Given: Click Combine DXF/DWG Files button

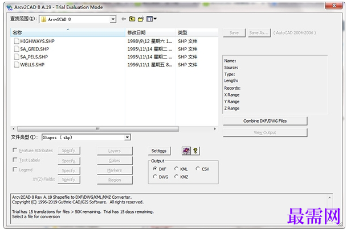Looking at the screenshot, I should click(265, 121).
